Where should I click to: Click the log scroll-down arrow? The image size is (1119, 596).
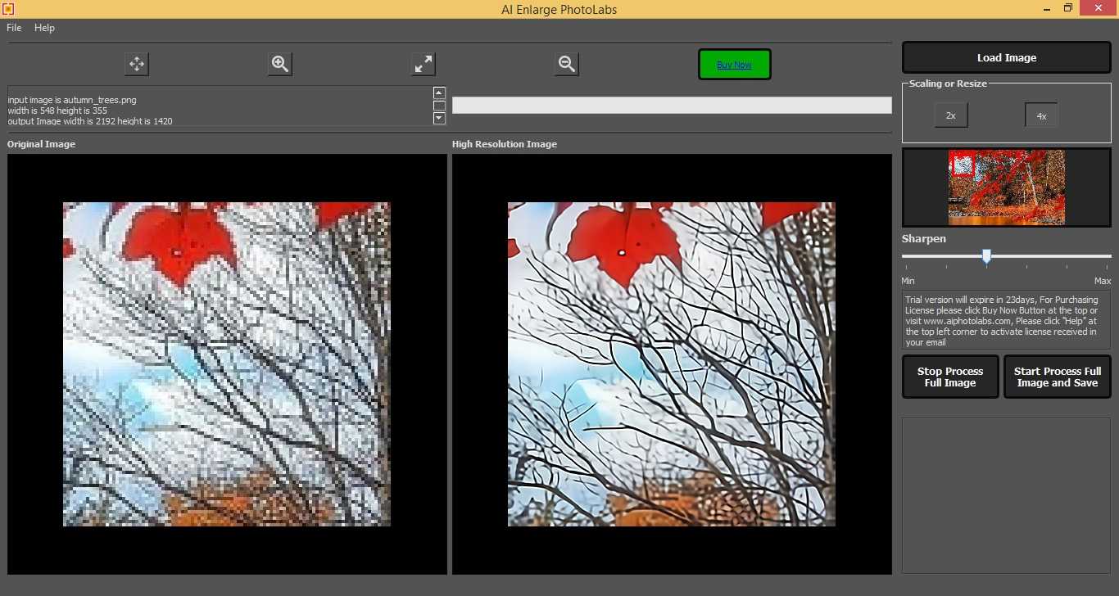point(439,118)
